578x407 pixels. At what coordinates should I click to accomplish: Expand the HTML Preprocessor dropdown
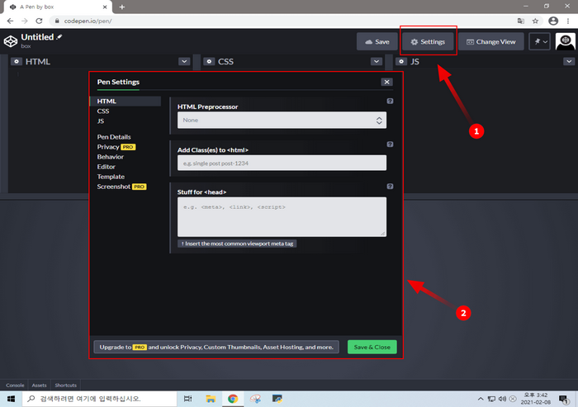click(282, 121)
